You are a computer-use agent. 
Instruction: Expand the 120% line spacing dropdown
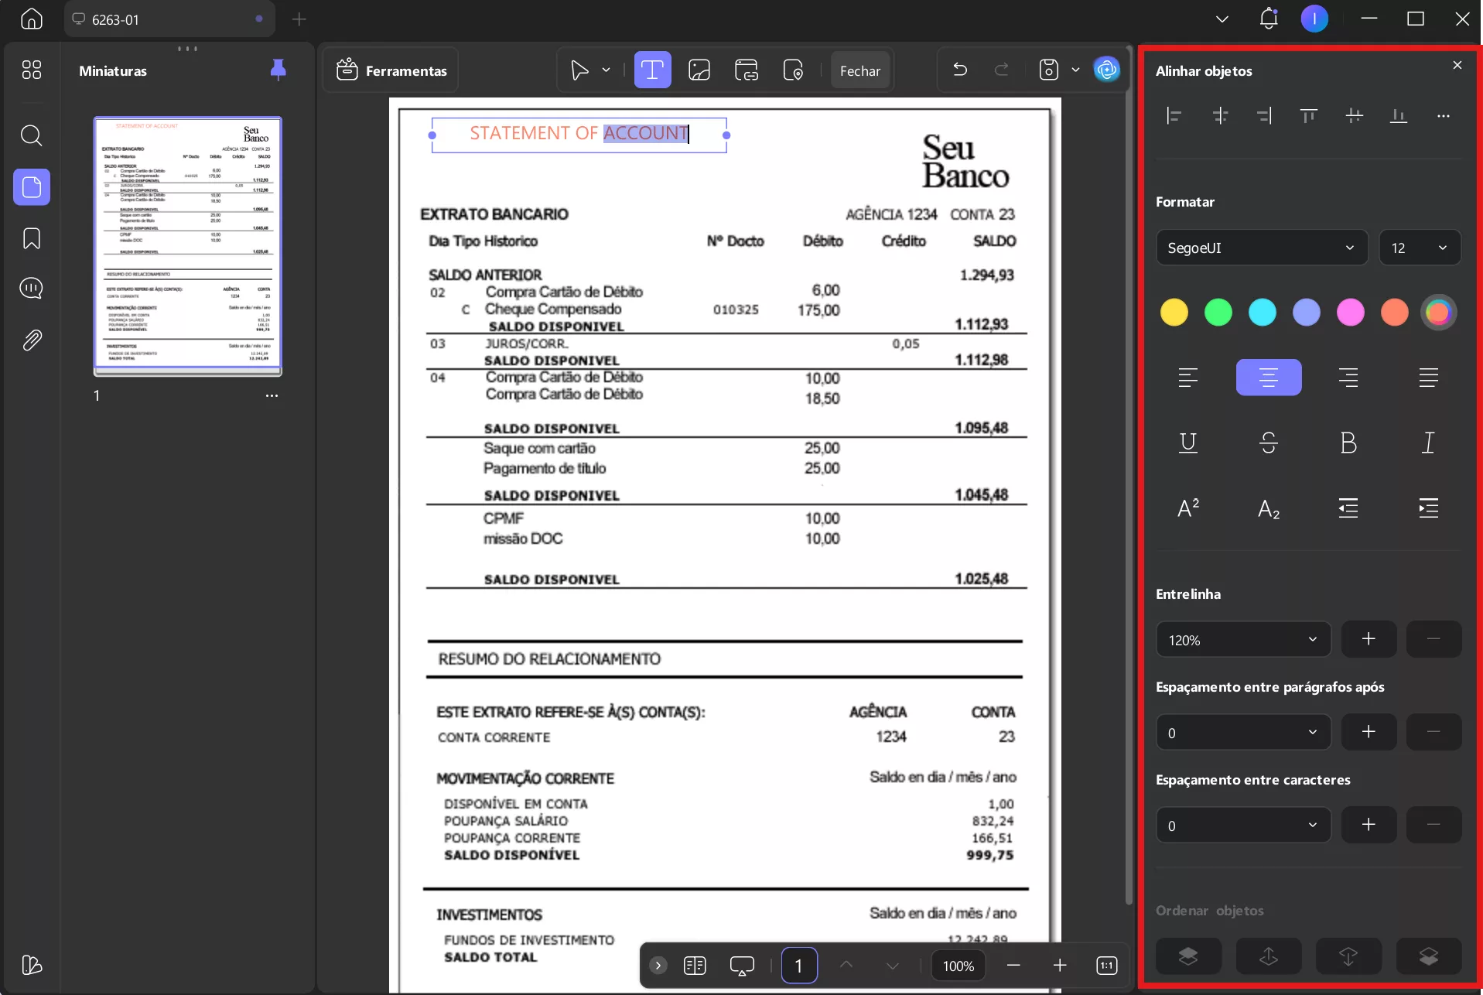(x=1242, y=640)
